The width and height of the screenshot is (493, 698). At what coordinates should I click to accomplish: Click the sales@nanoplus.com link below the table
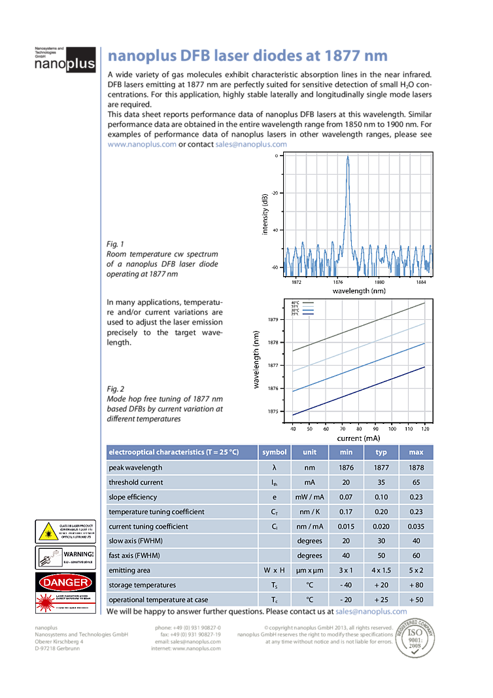click(371, 612)
